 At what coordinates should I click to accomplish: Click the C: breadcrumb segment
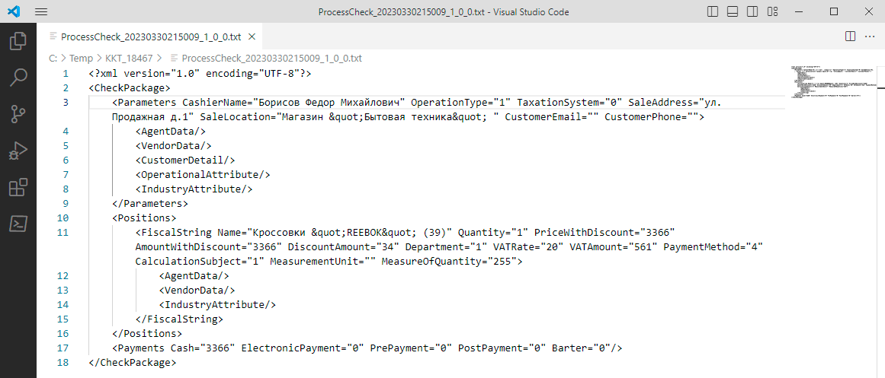click(x=53, y=58)
